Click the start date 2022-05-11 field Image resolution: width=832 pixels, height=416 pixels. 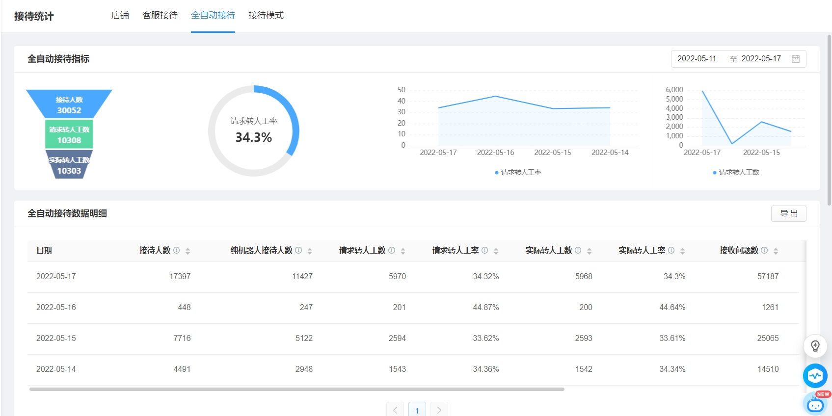tap(697, 59)
